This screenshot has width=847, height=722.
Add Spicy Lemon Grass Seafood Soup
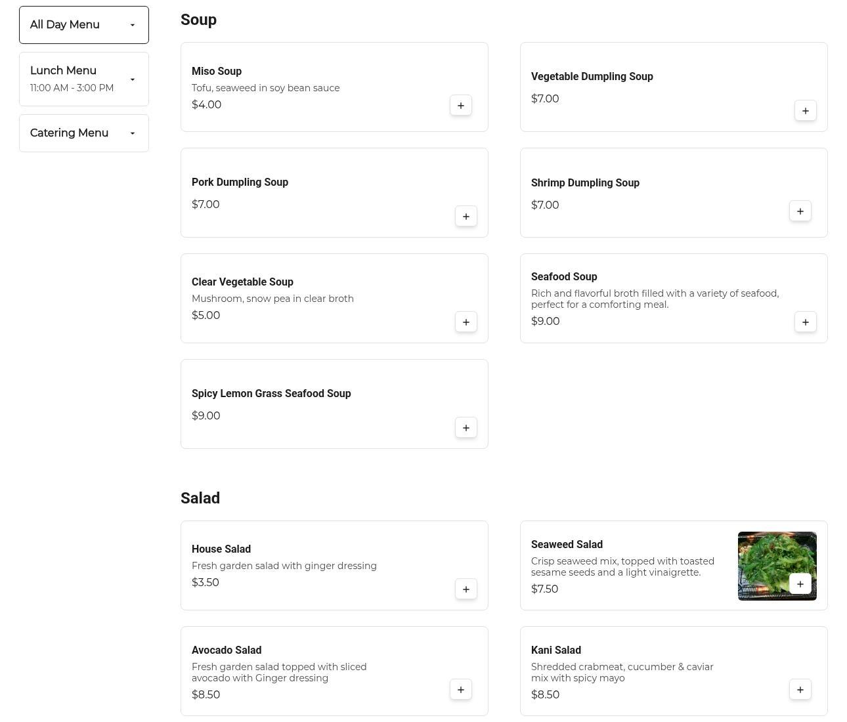(466, 427)
